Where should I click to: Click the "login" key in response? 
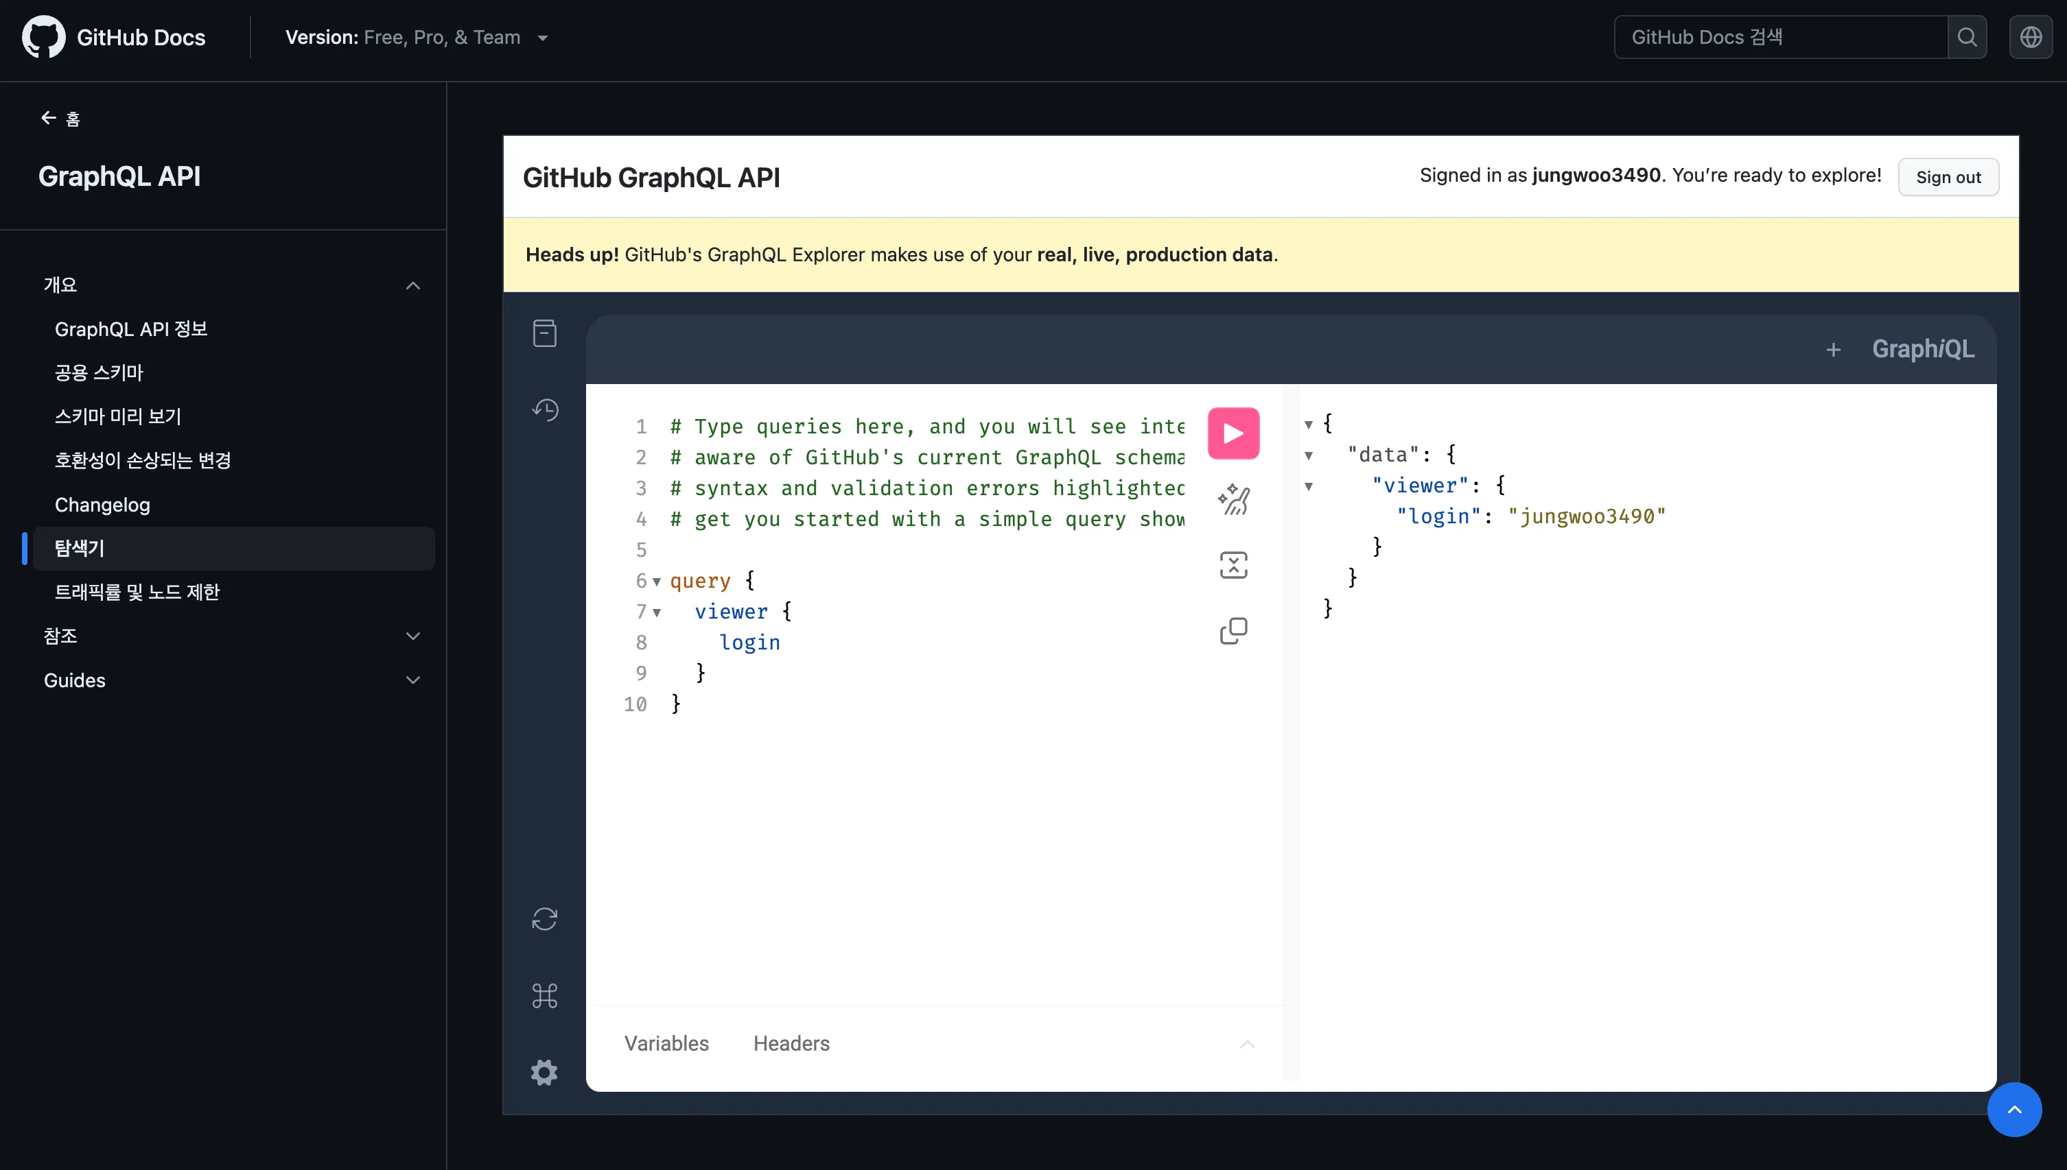(x=1438, y=516)
